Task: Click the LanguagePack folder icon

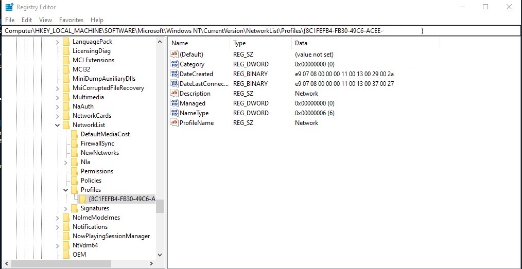Action: [x=66, y=42]
